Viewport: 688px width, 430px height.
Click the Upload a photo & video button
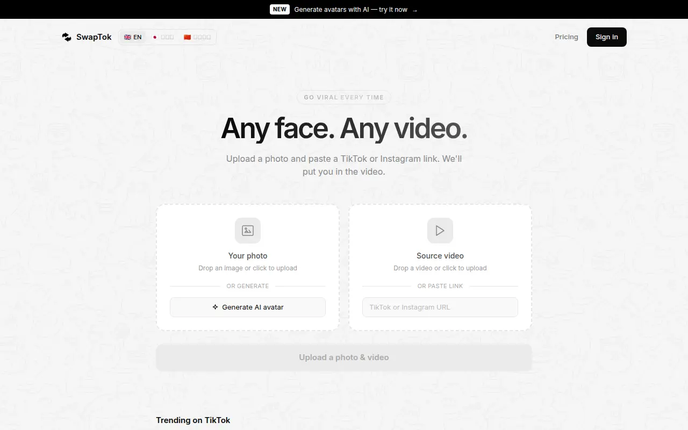(x=344, y=357)
